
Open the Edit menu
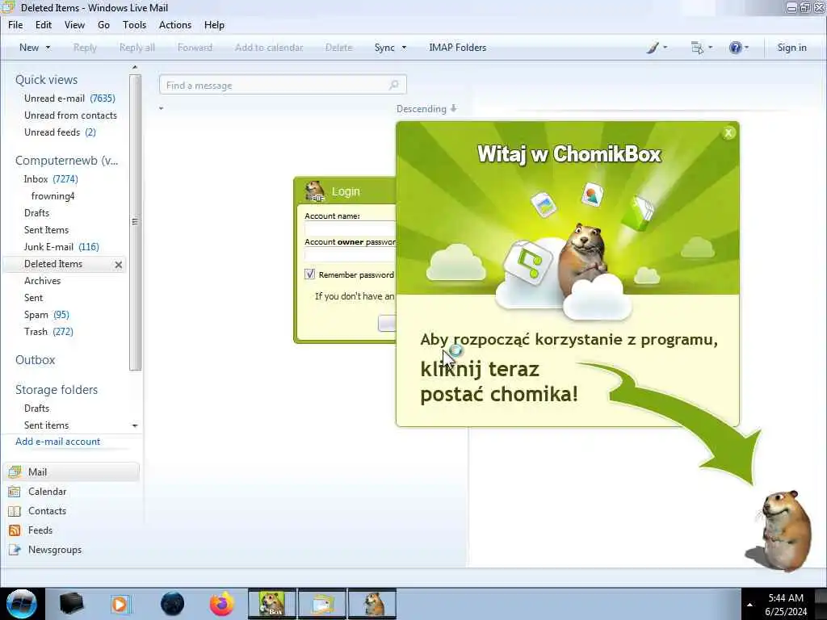[x=44, y=25]
